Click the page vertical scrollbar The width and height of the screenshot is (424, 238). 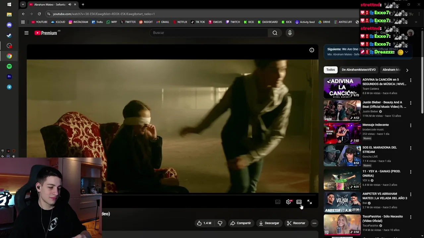422,73
